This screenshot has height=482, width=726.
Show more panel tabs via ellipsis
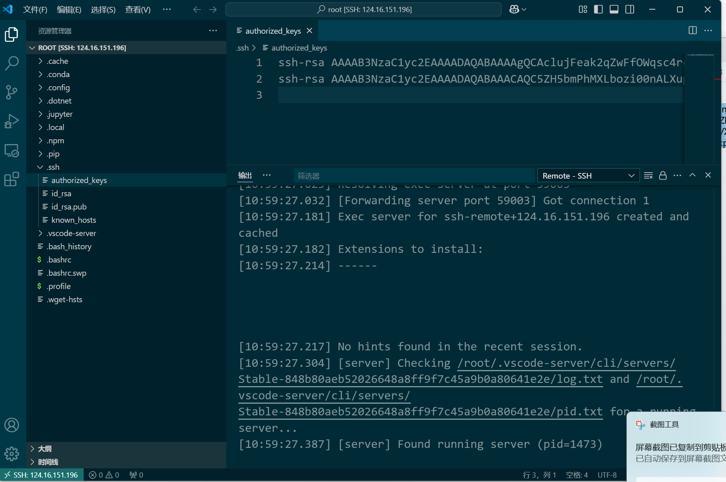tap(267, 175)
